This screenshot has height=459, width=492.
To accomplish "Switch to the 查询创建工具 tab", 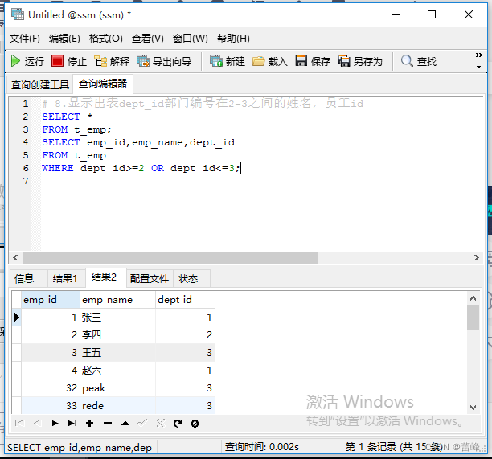I will click(40, 84).
